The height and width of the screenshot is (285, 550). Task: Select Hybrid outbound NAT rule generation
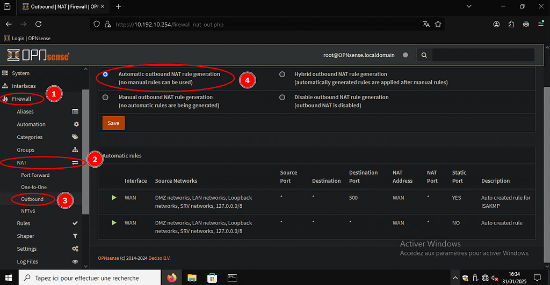click(x=282, y=74)
